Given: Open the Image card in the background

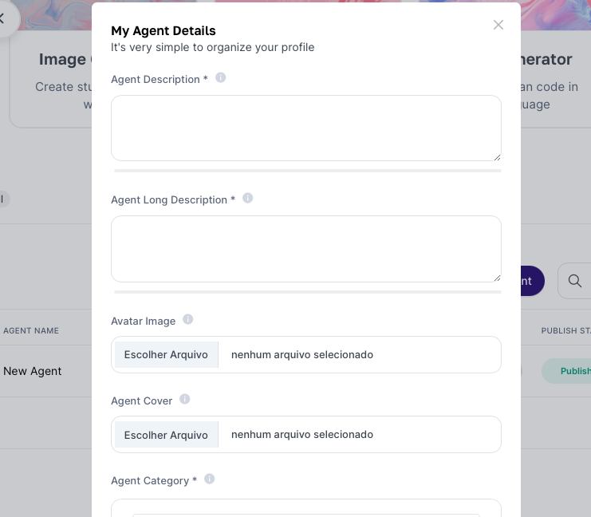Looking at the screenshot, I should 50,79.
